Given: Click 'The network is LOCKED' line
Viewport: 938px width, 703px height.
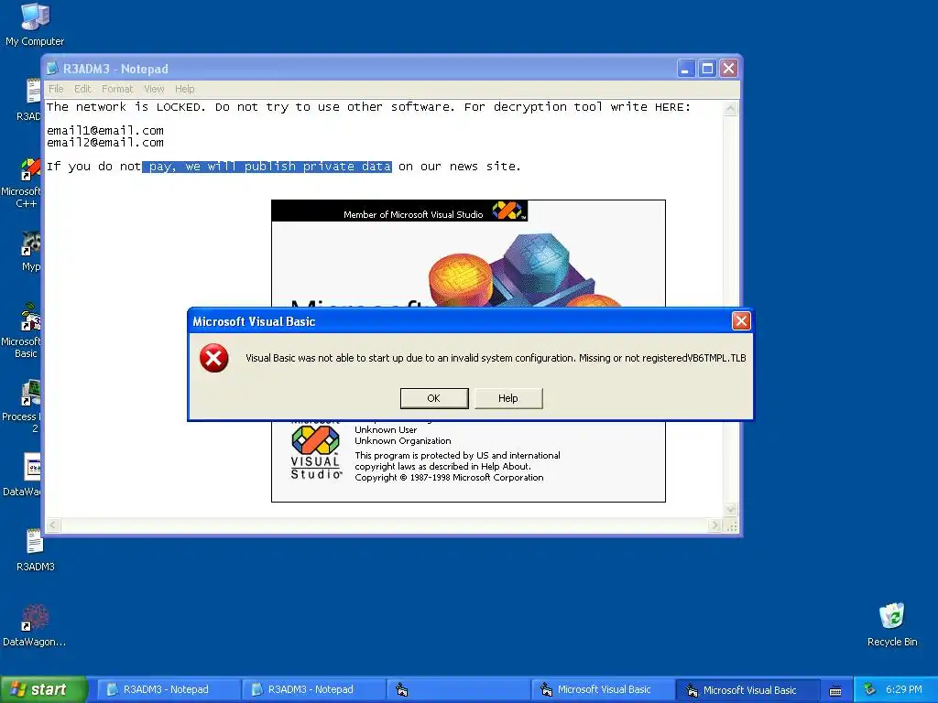Looking at the screenshot, I should [368, 107].
